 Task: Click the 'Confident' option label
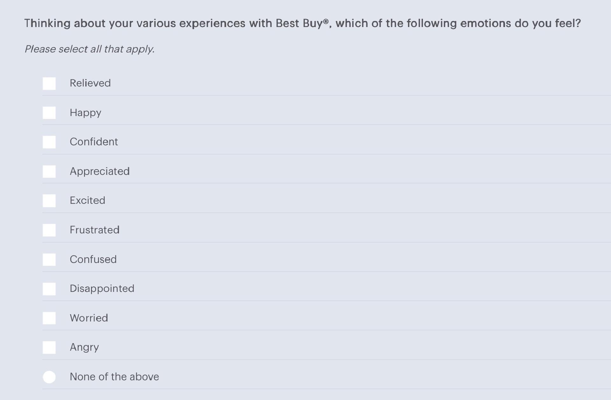(x=94, y=142)
